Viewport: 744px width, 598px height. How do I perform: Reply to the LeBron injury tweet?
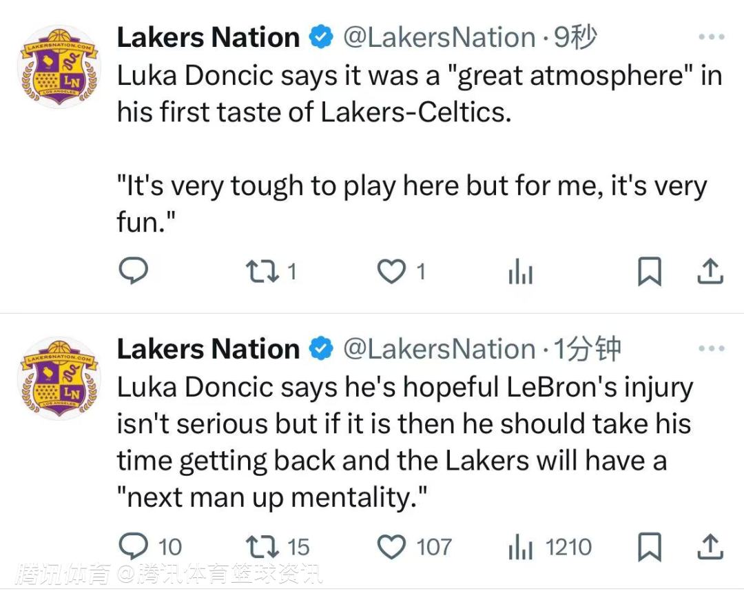point(134,548)
